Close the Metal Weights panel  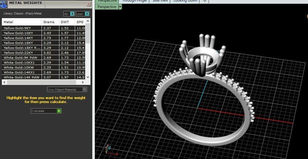pos(89,4)
